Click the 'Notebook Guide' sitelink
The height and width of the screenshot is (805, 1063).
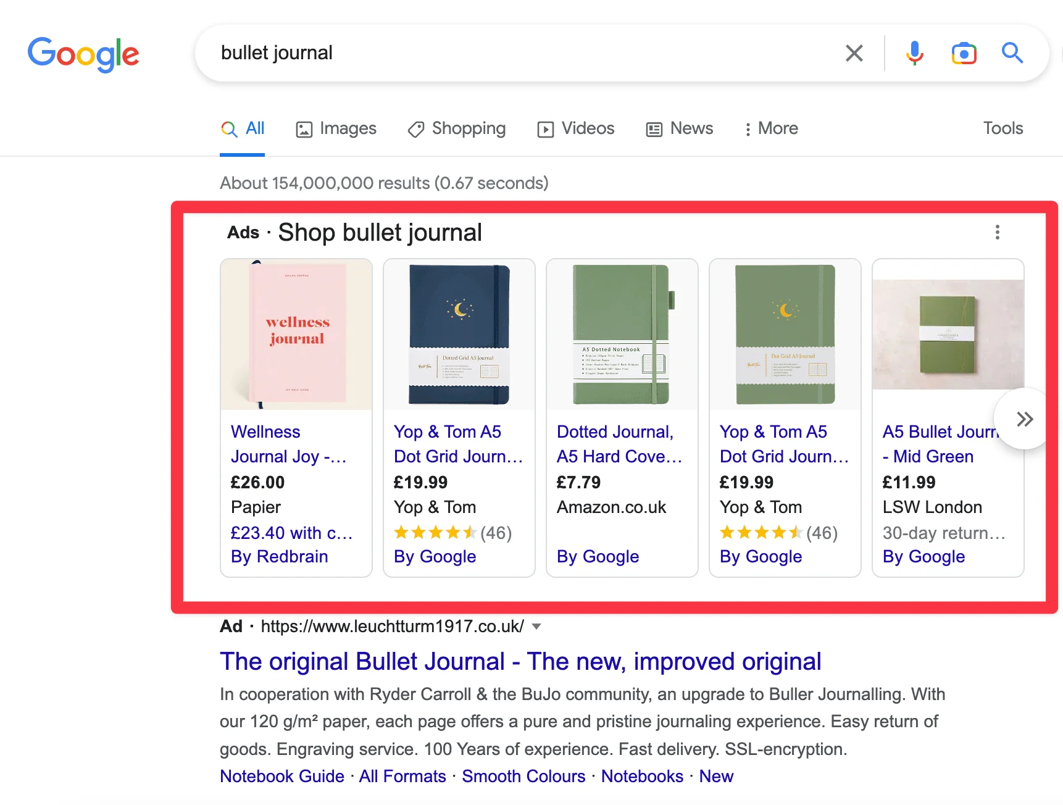(x=281, y=776)
